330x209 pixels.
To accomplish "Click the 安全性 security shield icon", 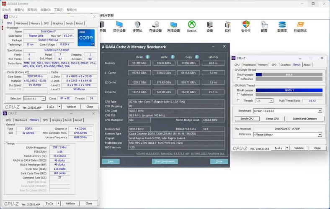I will click(x=246, y=25).
